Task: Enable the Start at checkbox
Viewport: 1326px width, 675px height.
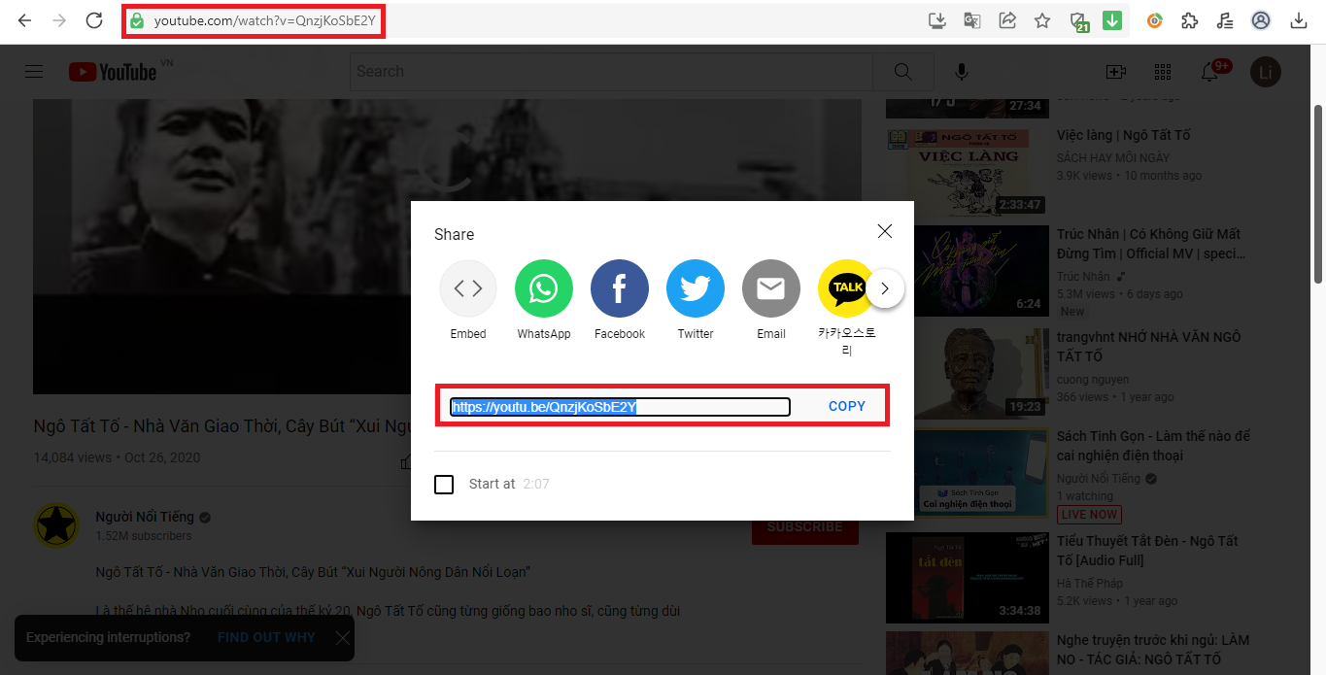Action: [x=444, y=484]
